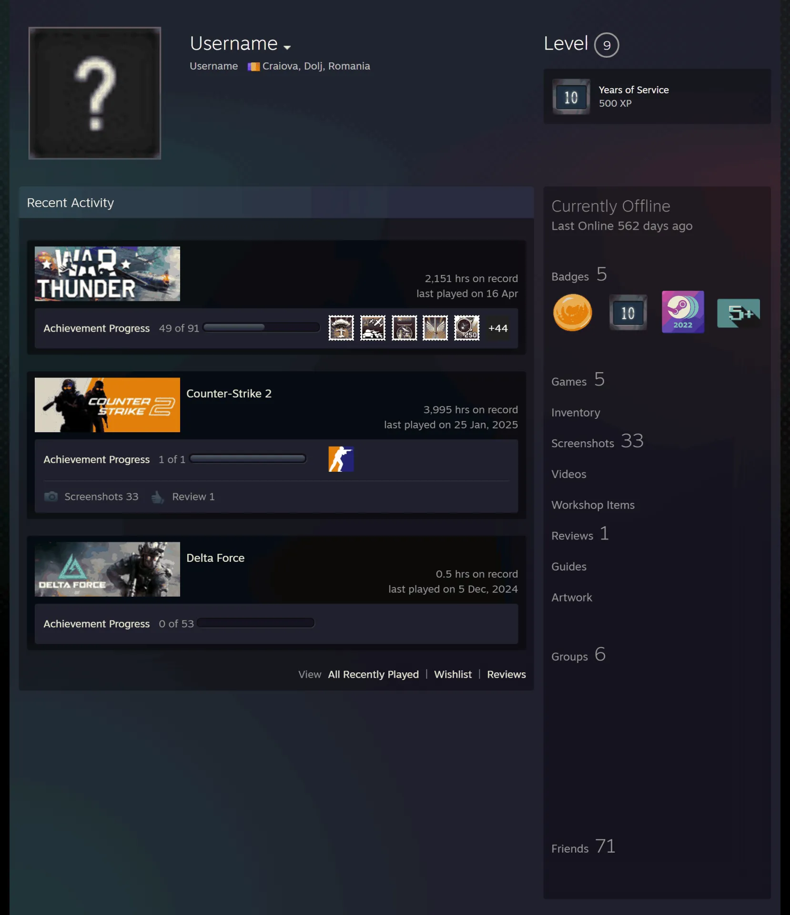This screenshot has width=790, height=915.
Task: Click the 250 War Thunder achievement icon
Action: (x=466, y=328)
